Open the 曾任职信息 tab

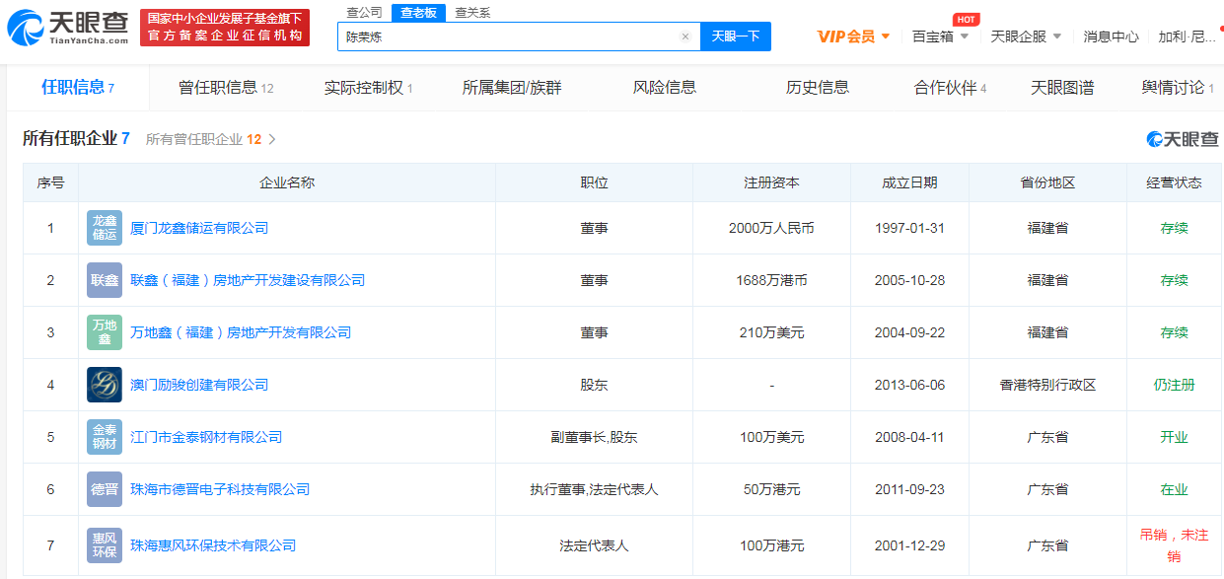click(226, 88)
